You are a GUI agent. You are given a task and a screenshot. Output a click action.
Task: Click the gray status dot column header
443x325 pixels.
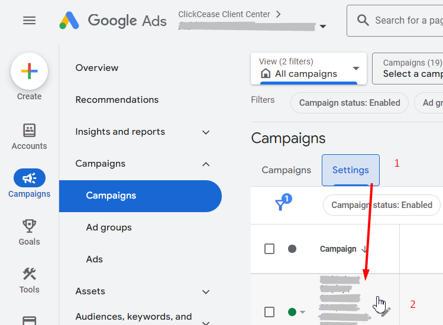pos(292,249)
